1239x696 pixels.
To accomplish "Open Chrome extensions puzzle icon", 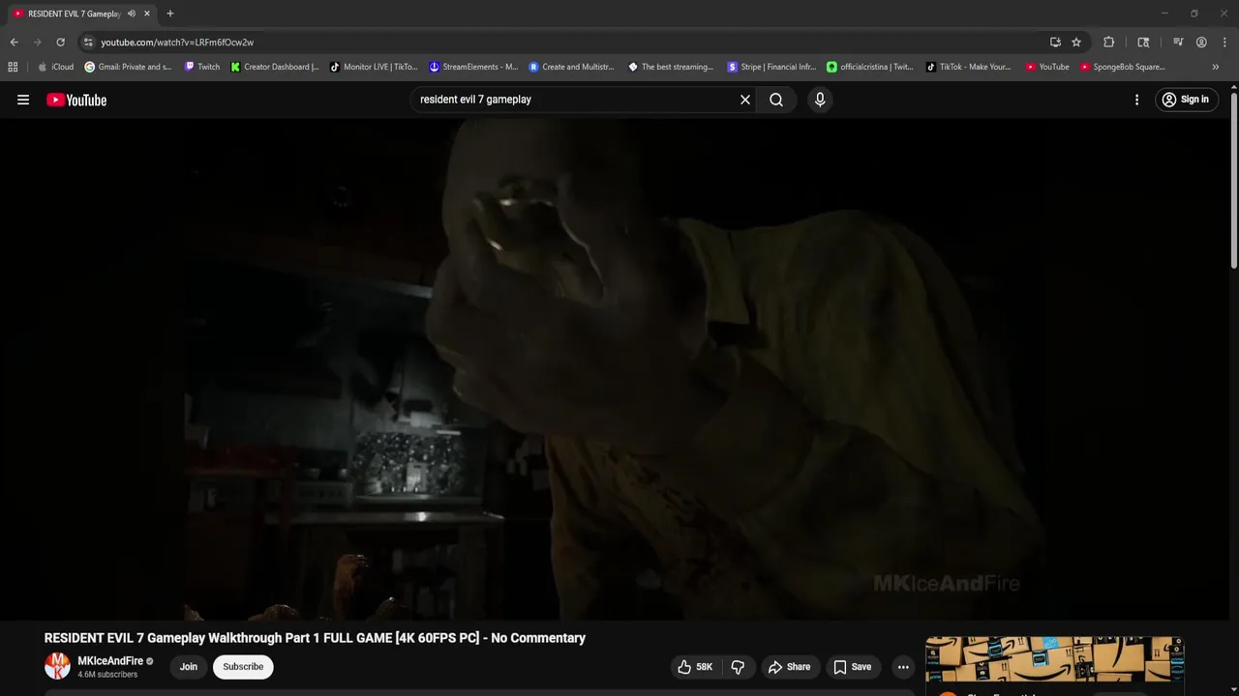I will 1108,43.
